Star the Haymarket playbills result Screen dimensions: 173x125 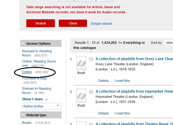91,92
